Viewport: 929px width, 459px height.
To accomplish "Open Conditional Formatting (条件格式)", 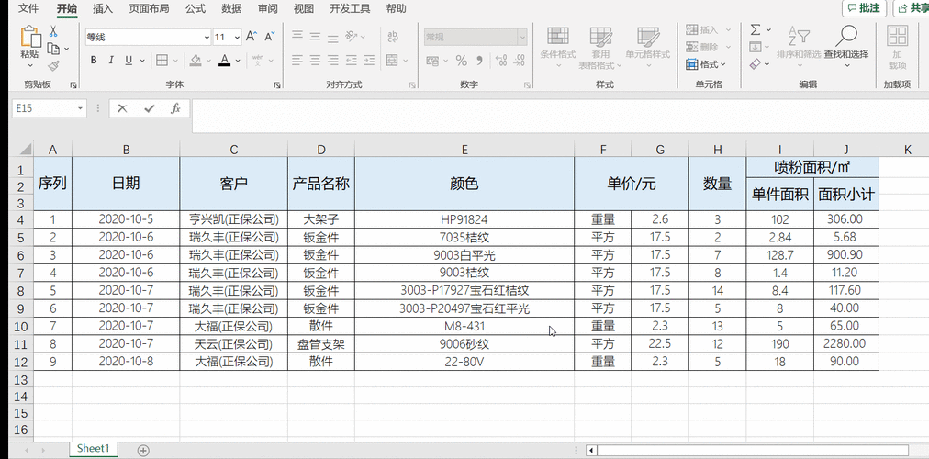I will coord(557,48).
